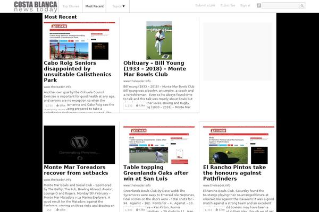
Task: Click source link under El Rancho Pintos
Action: pyautogui.click(x=216, y=185)
